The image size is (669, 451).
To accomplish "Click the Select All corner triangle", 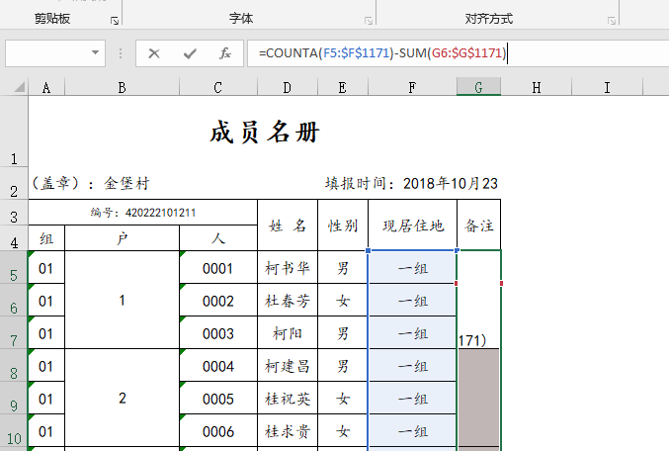I will (20, 88).
